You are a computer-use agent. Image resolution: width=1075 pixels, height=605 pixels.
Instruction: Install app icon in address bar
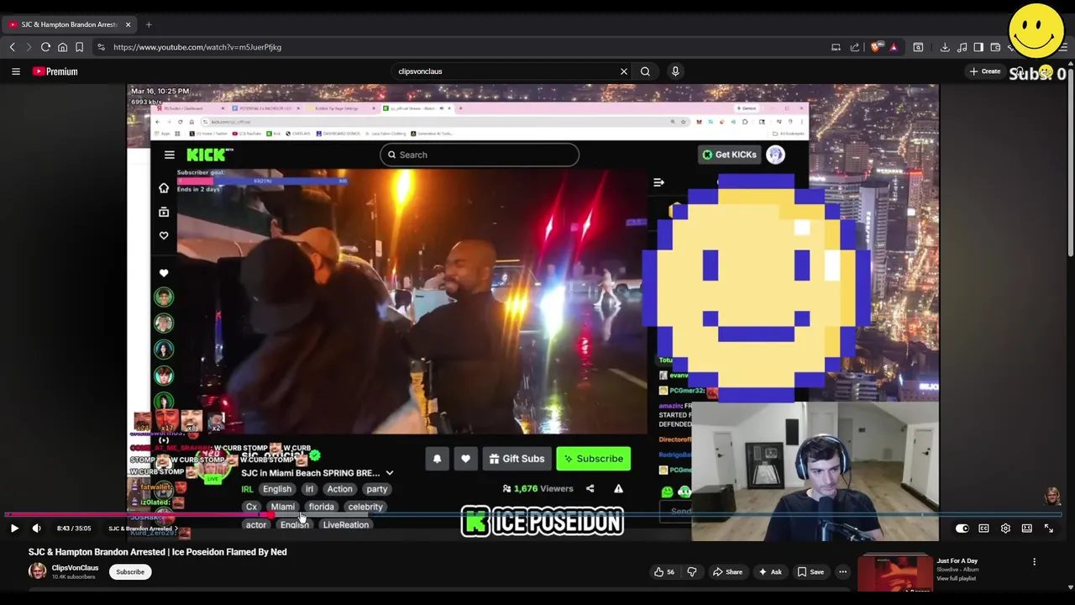coord(836,47)
